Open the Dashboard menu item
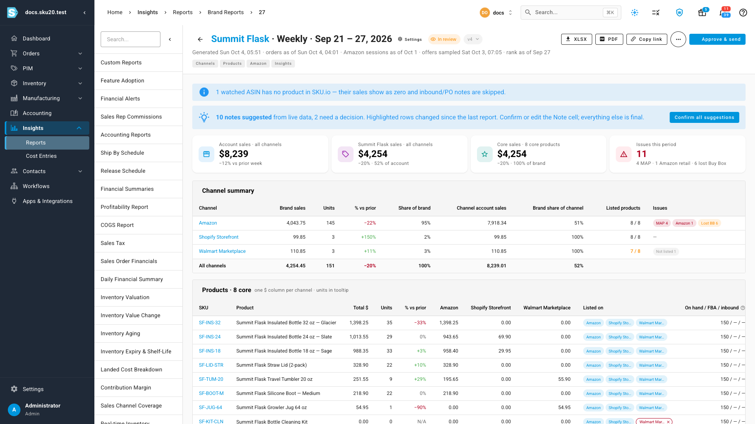755x424 pixels. (47, 38)
